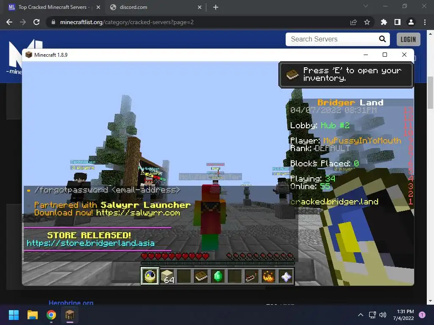434x325 pixels.
Task: Open the https://salwyrr.com chat link
Action: (x=138, y=212)
